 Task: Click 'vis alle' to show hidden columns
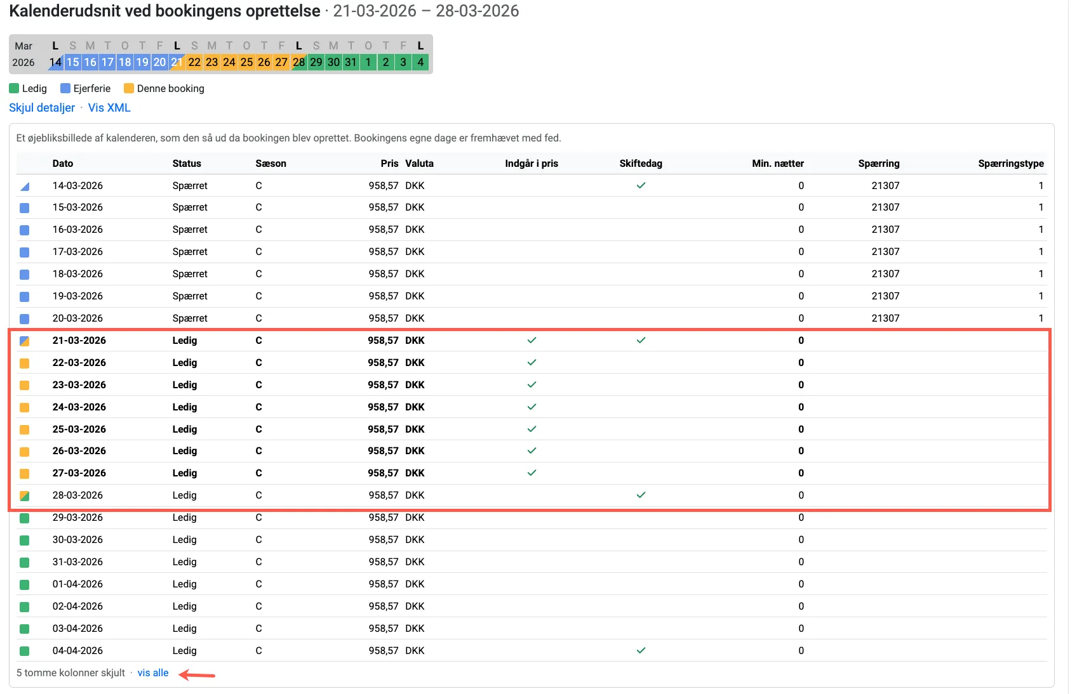(x=153, y=673)
